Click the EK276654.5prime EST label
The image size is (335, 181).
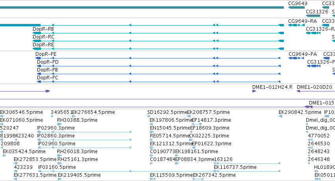pos(93,112)
